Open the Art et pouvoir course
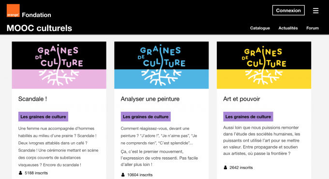Viewport: 329px width, 179px height. click(241, 99)
